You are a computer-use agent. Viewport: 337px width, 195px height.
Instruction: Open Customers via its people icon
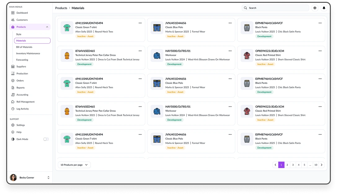(13, 20)
